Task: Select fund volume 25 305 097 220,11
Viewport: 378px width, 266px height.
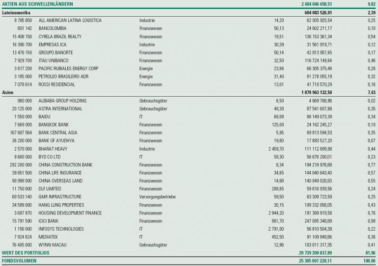Action: (x=316, y=261)
